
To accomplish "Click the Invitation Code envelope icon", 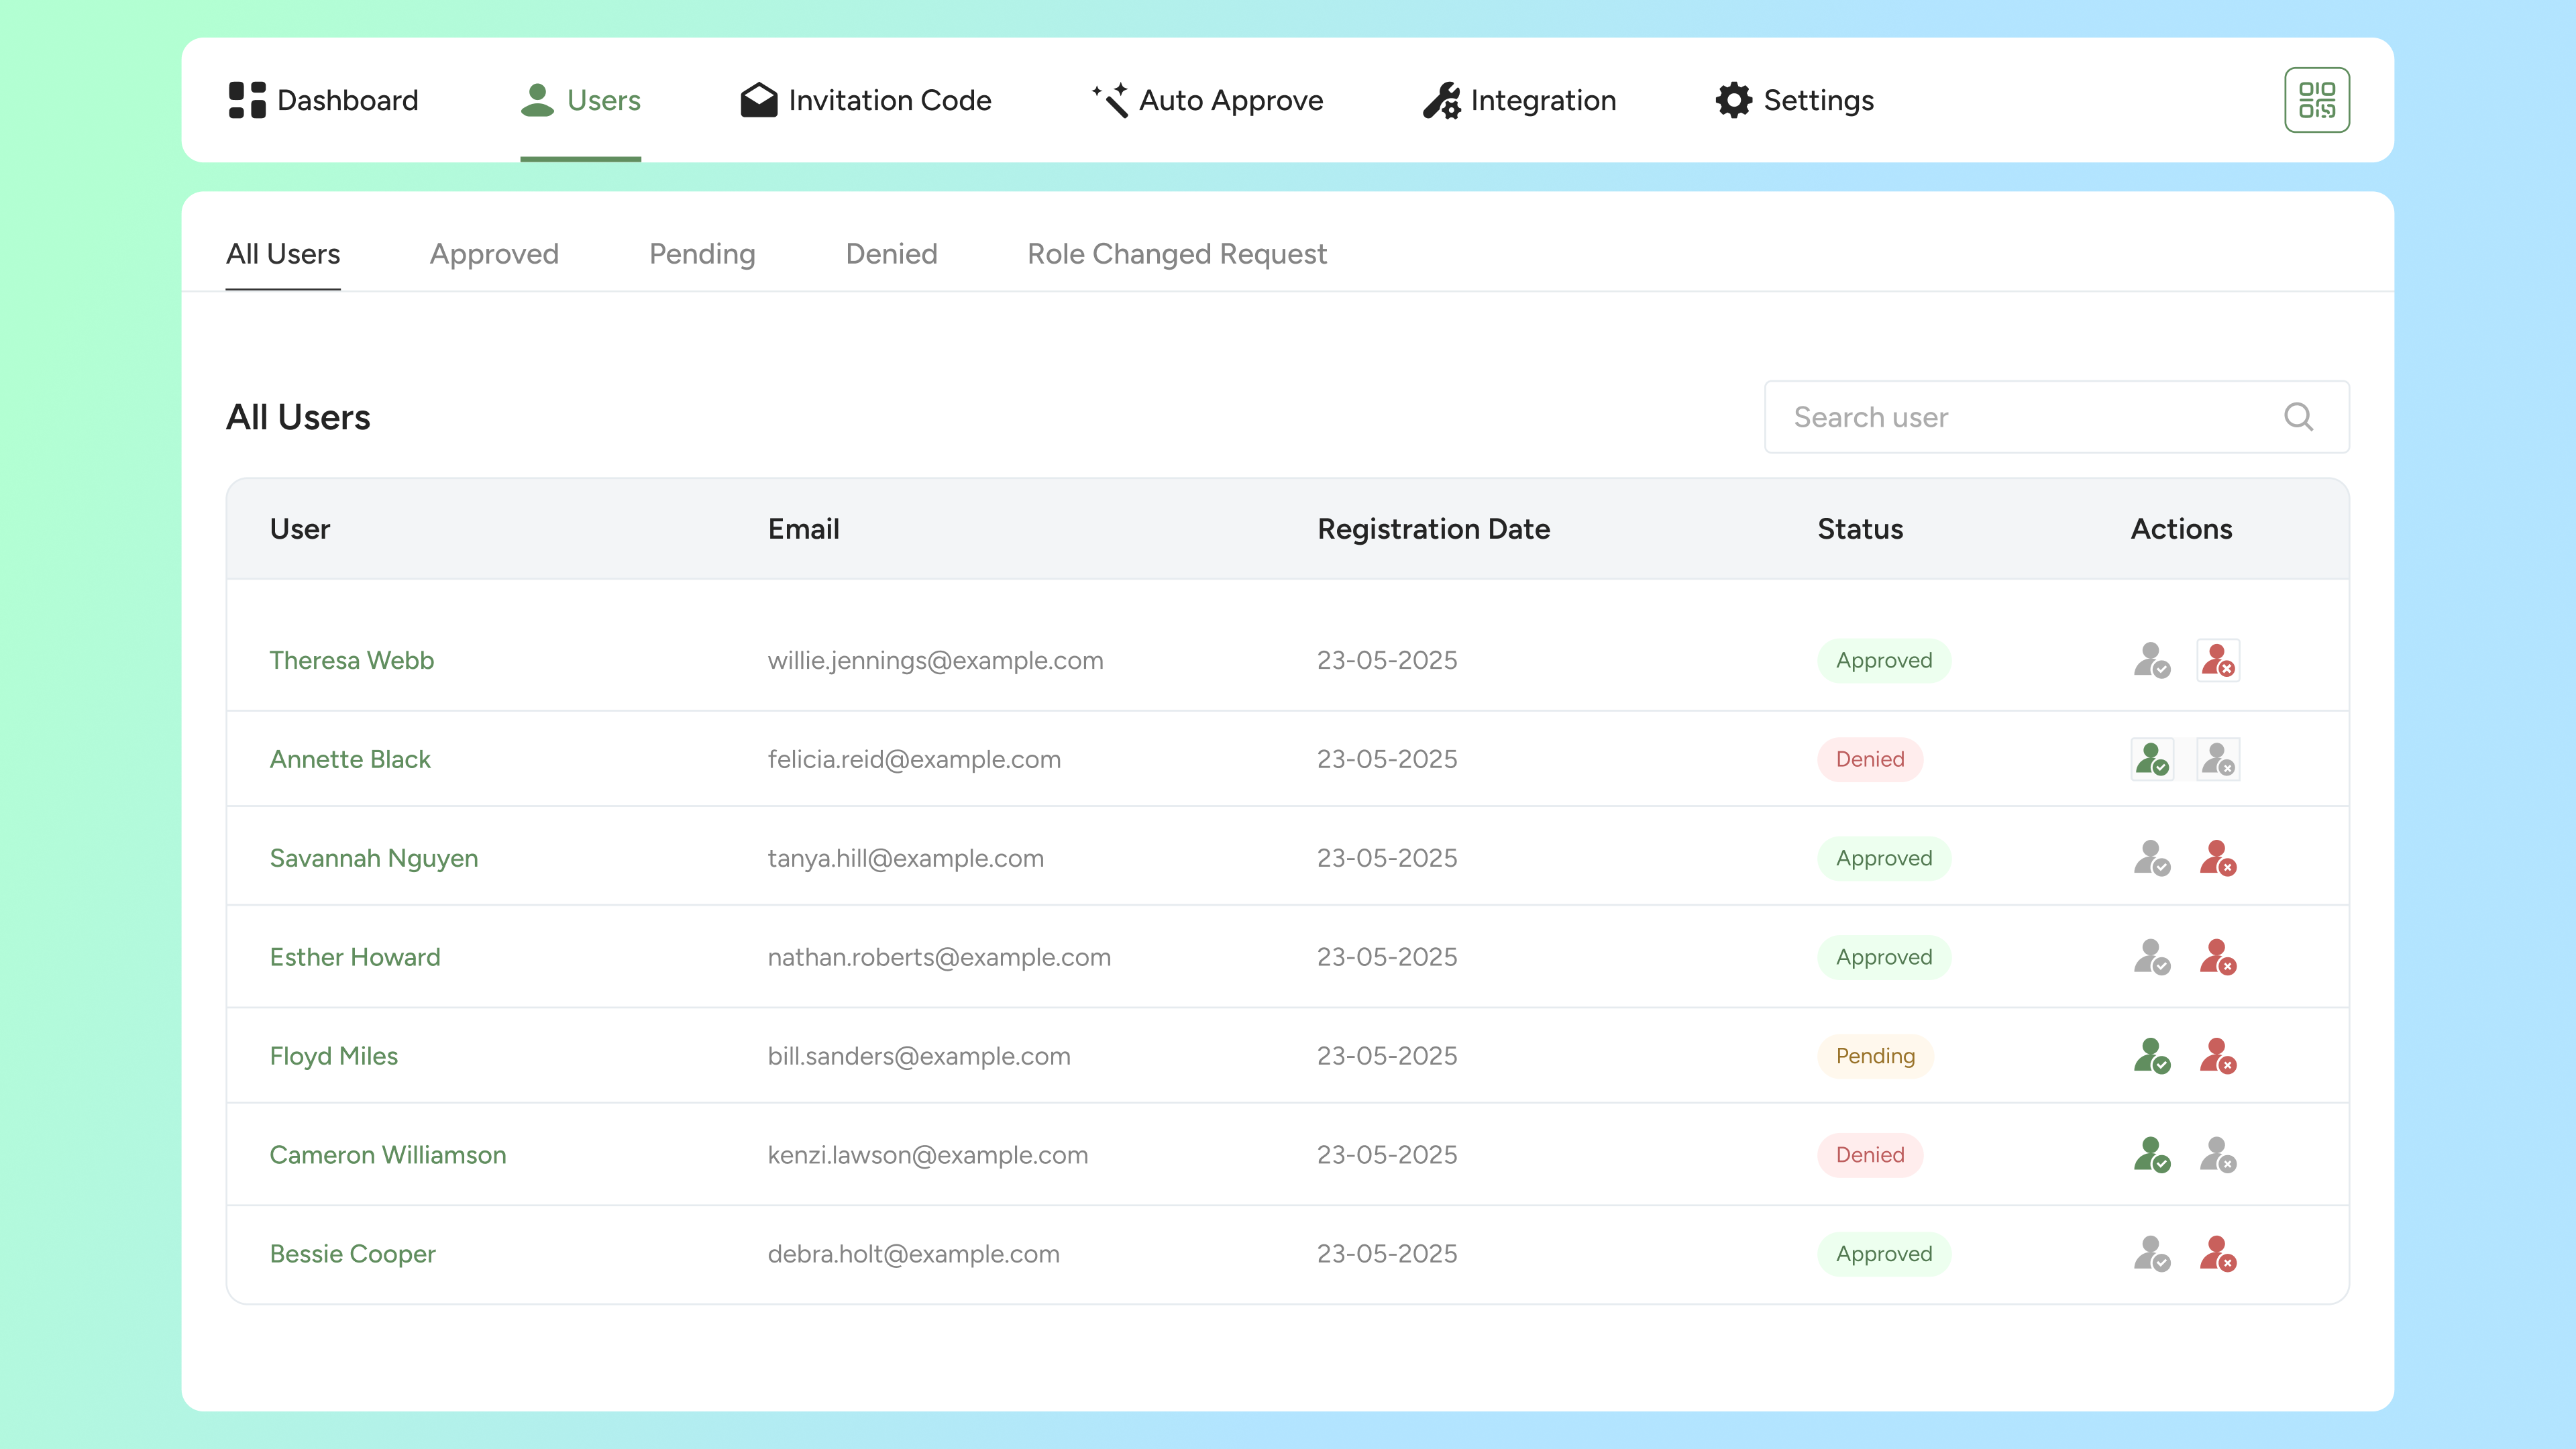I will (x=759, y=100).
